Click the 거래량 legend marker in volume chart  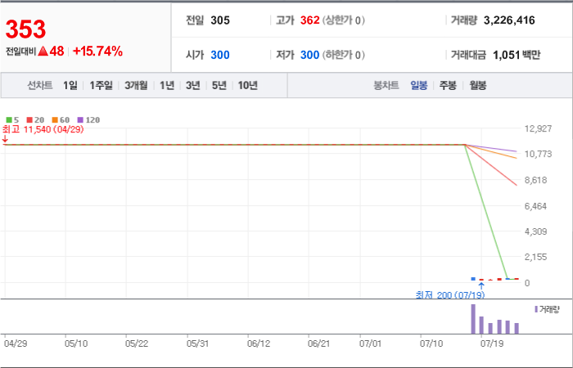click(x=536, y=309)
